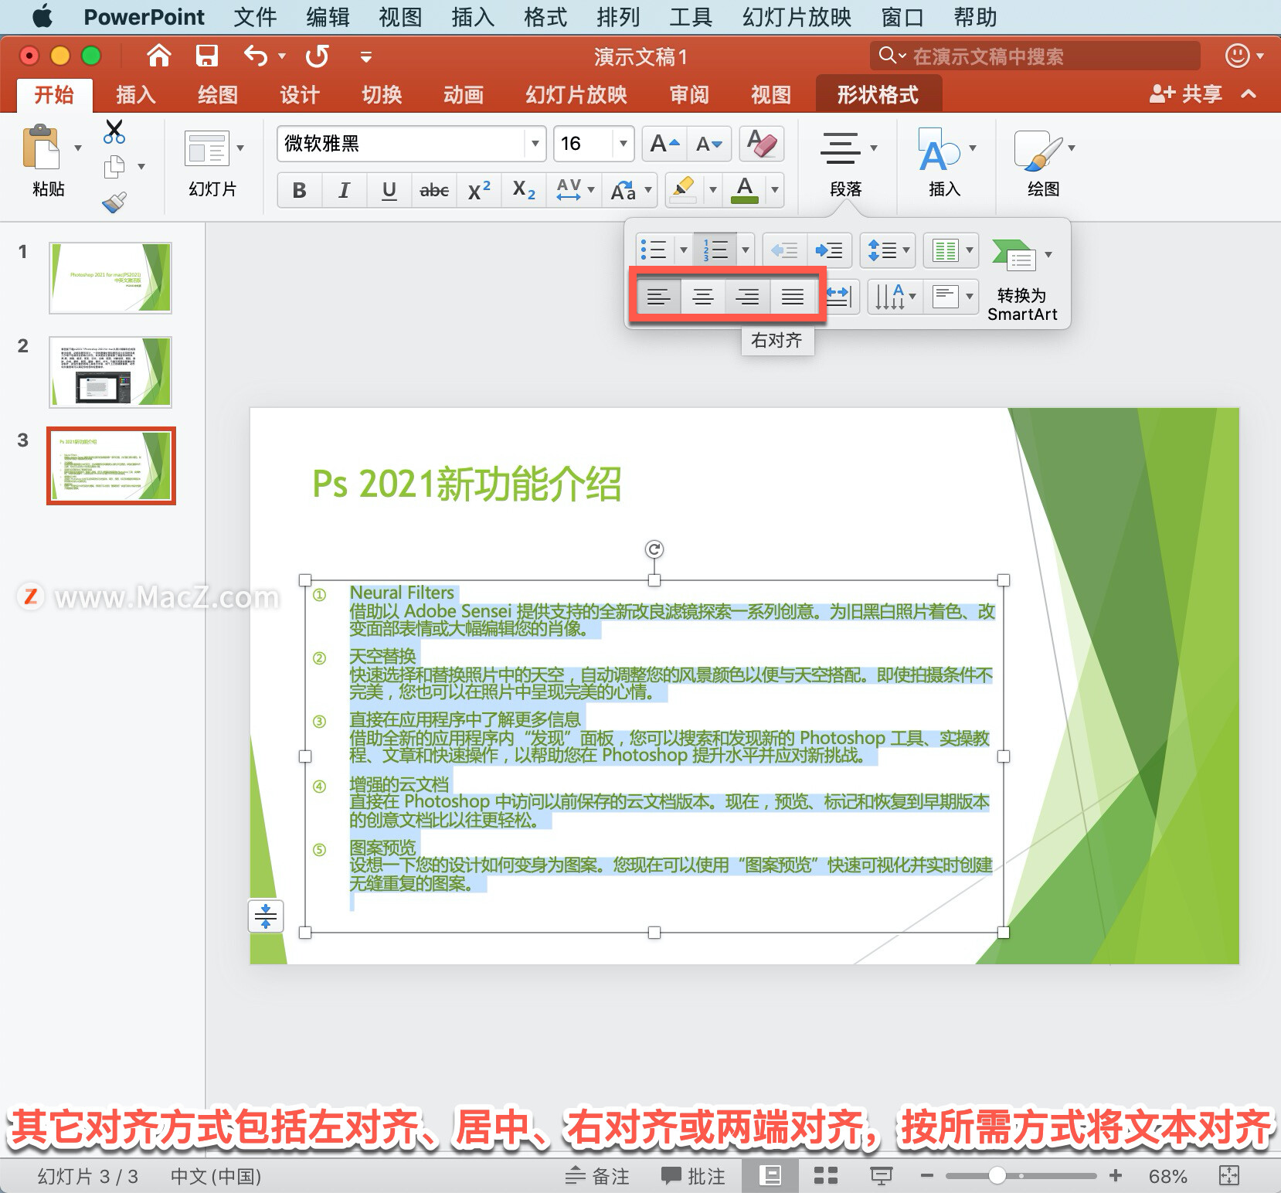This screenshot has height=1193, width=1281.
Task: Zoom out with the minus button
Action: click(x=927, y=1176)
